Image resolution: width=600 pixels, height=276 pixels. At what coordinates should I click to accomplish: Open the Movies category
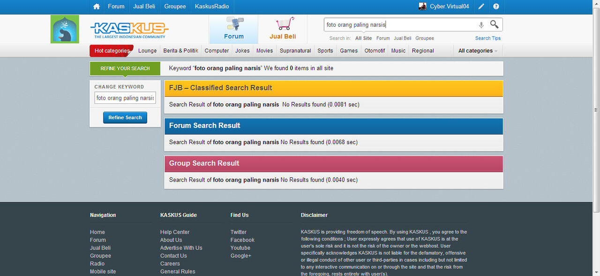point(265,51)
